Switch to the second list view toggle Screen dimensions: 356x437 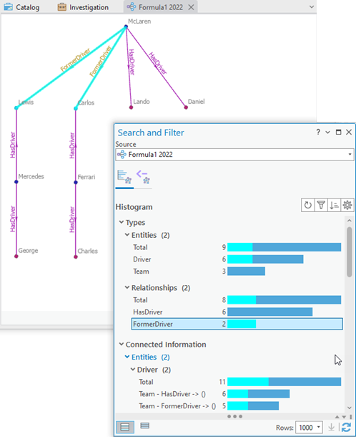[144, 426]
